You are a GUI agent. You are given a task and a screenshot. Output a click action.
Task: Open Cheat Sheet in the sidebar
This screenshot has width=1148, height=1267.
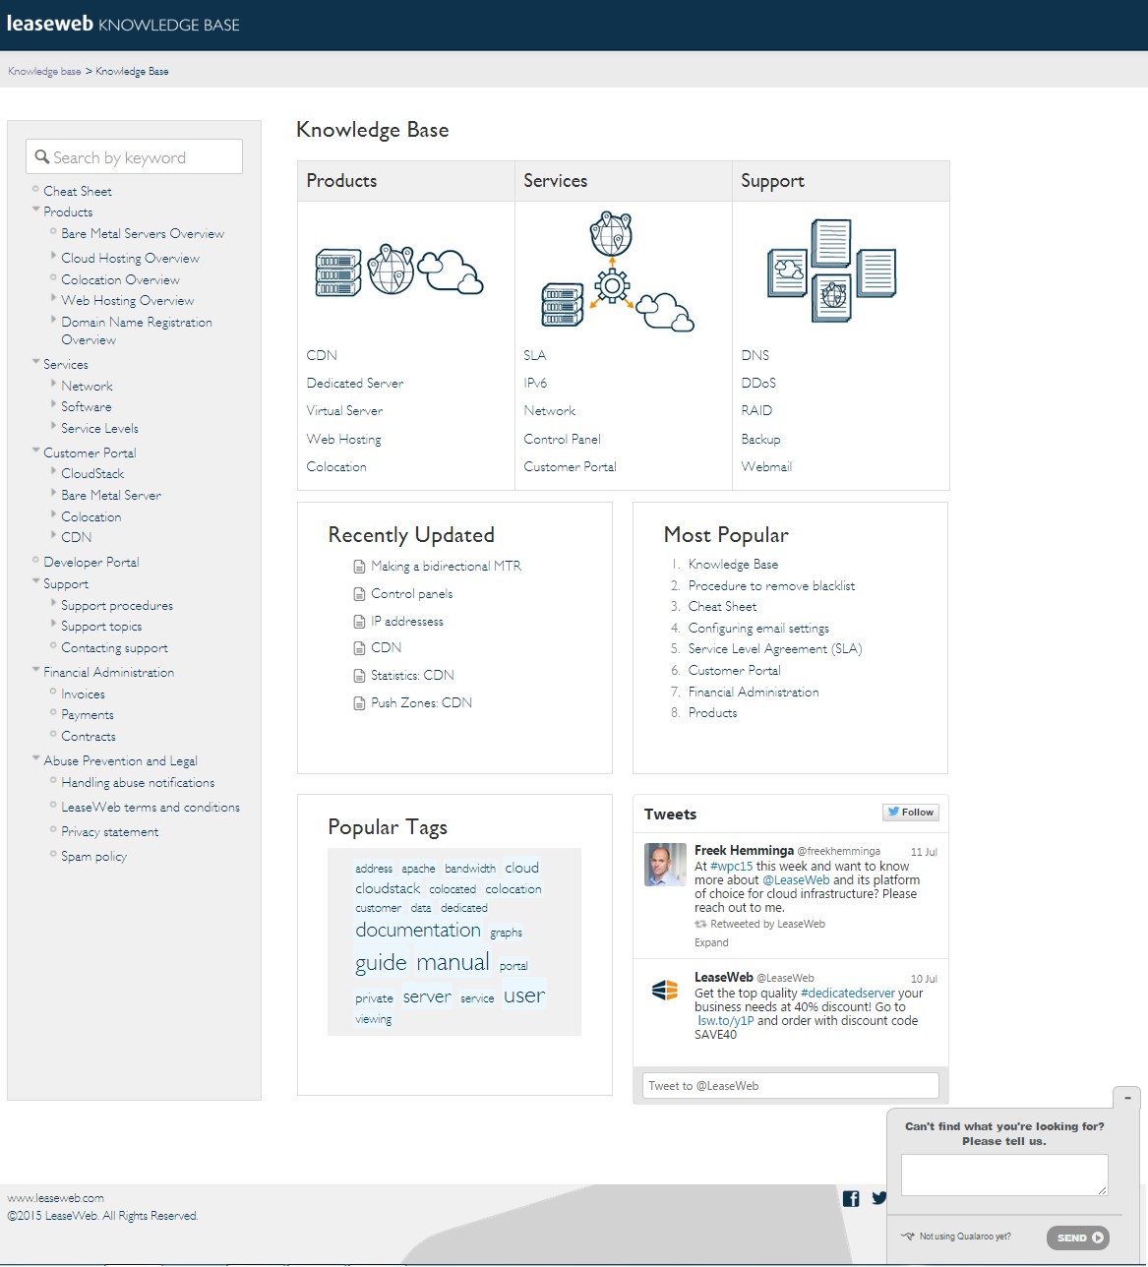click(x=77, y=191)
